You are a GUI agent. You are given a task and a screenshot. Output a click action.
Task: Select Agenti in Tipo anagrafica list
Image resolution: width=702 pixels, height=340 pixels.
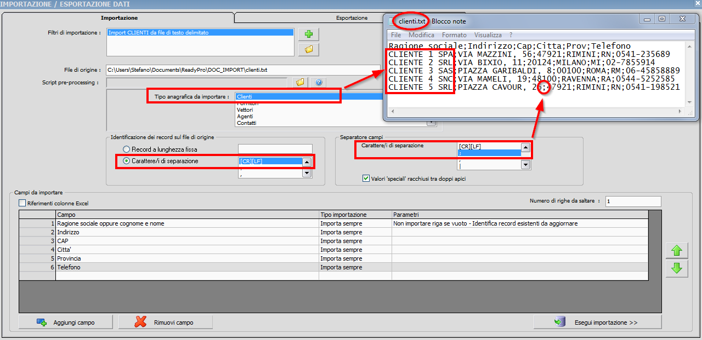[309, 116]
